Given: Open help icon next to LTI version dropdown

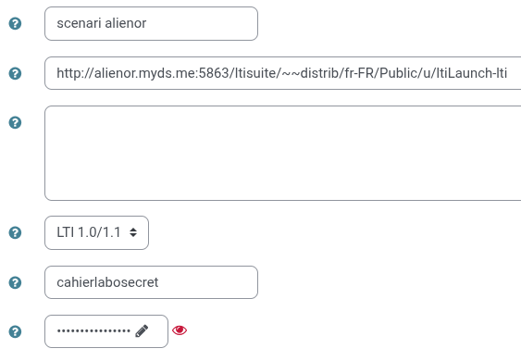Looking at the screenshot, I should coord(15,232).
